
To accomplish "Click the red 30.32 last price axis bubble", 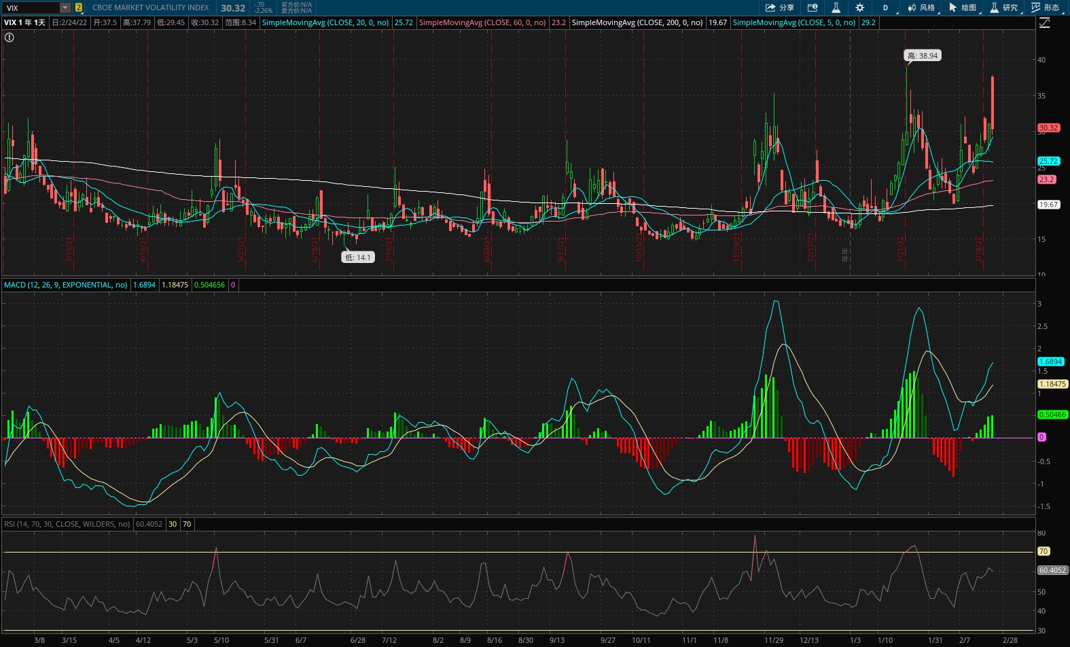I will coord(1048,128).
